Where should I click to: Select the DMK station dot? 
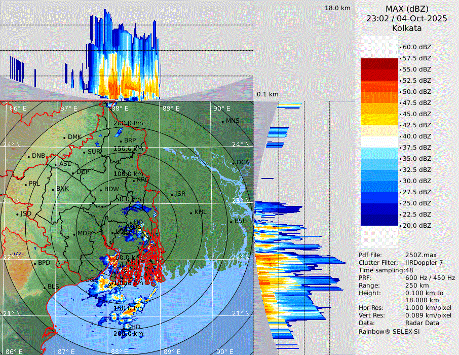64,137
